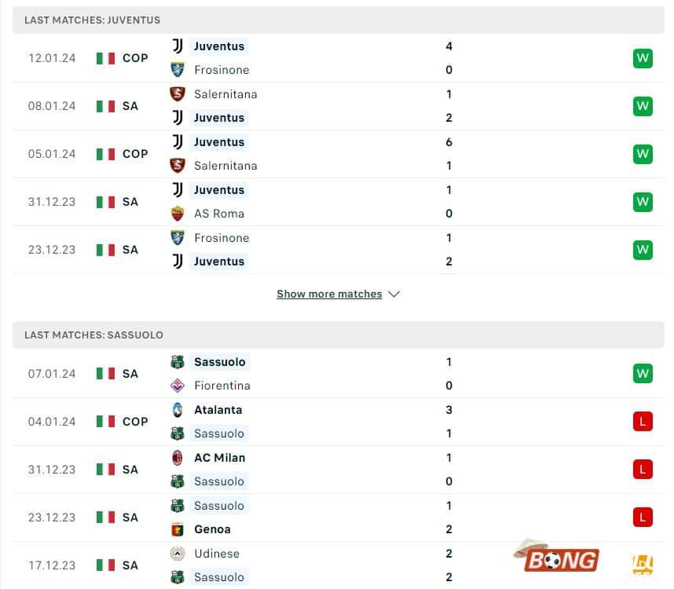Open the AS Roma crest icon
This screenshot has height=589, width=674.
click(177, 214)
